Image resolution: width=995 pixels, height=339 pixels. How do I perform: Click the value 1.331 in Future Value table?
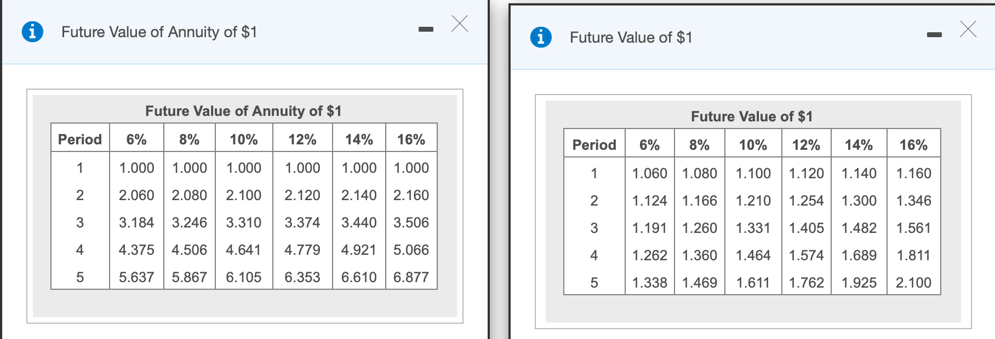click(x=753, y=228)
